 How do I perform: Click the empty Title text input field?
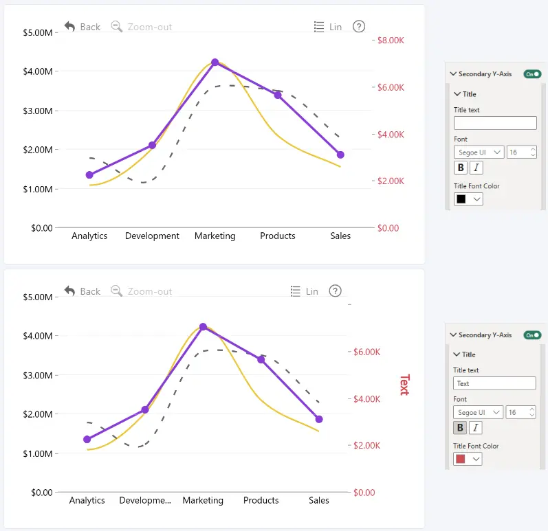(495, 123)
